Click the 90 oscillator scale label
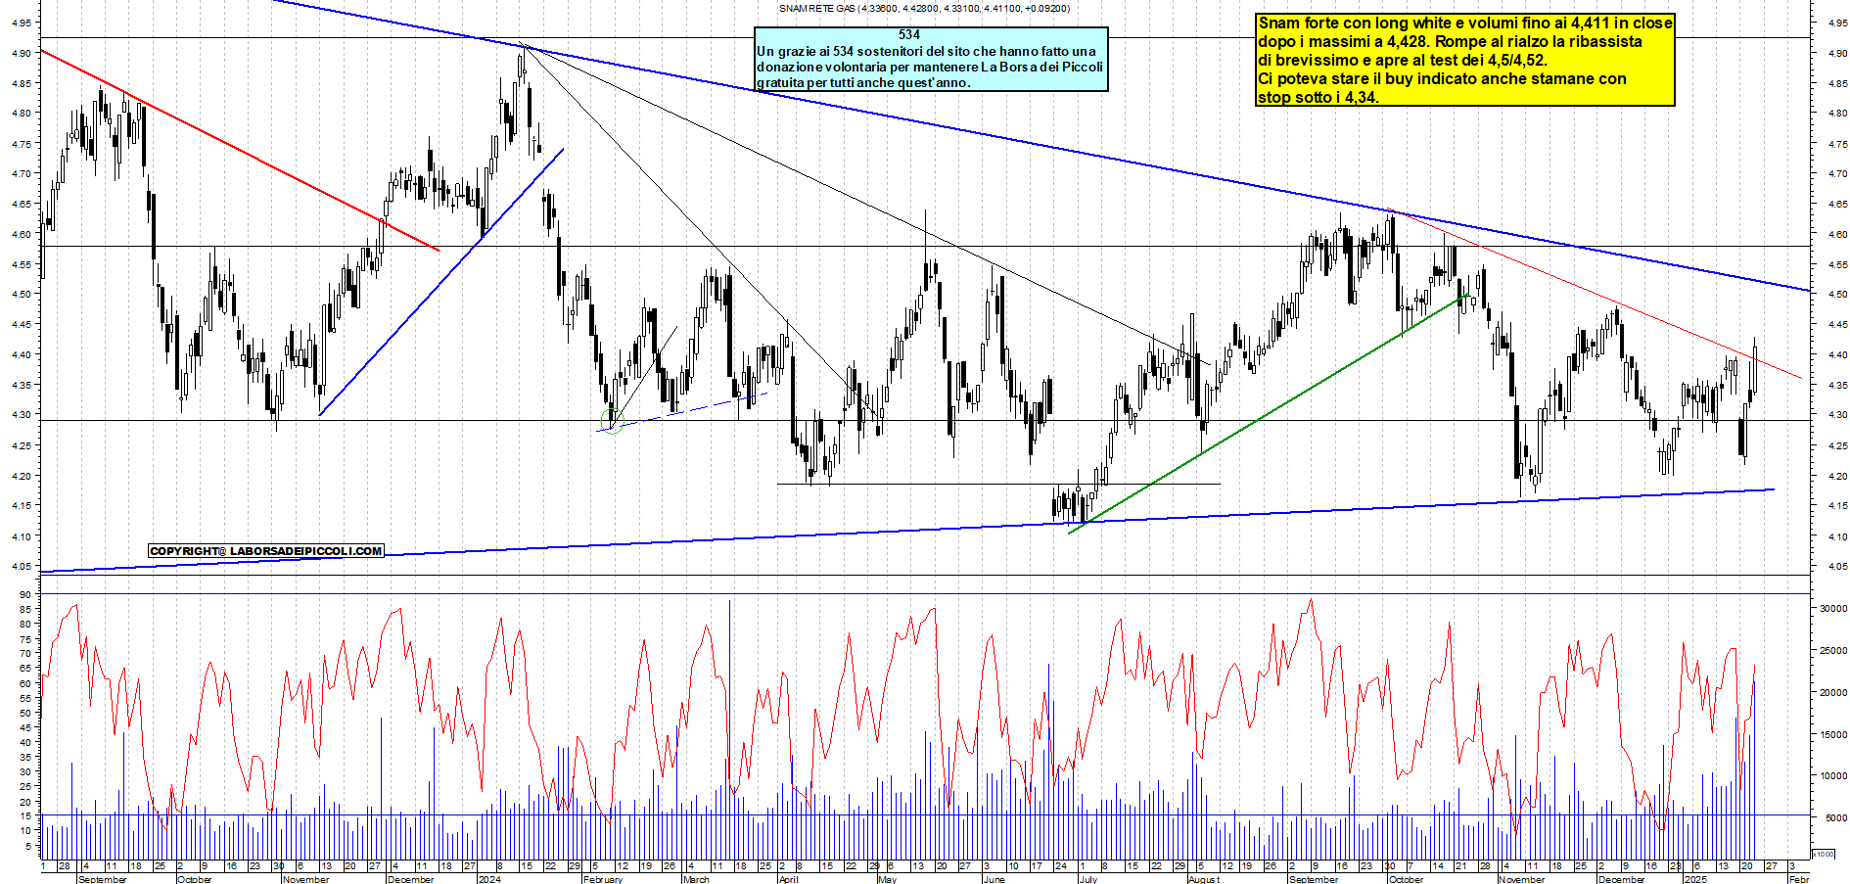This screenshot has height=884, width=1850. point(25,594)
